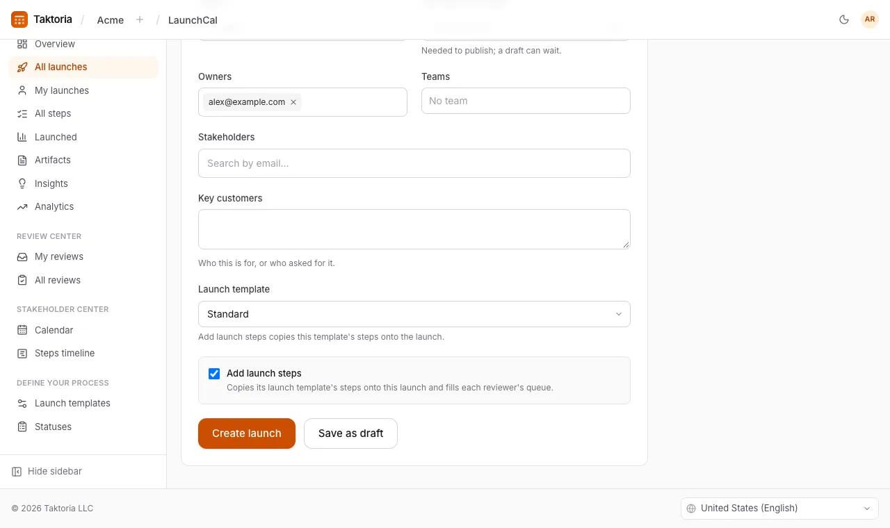
Task: Click the Steps timeline icon
Action: (22, 354)
